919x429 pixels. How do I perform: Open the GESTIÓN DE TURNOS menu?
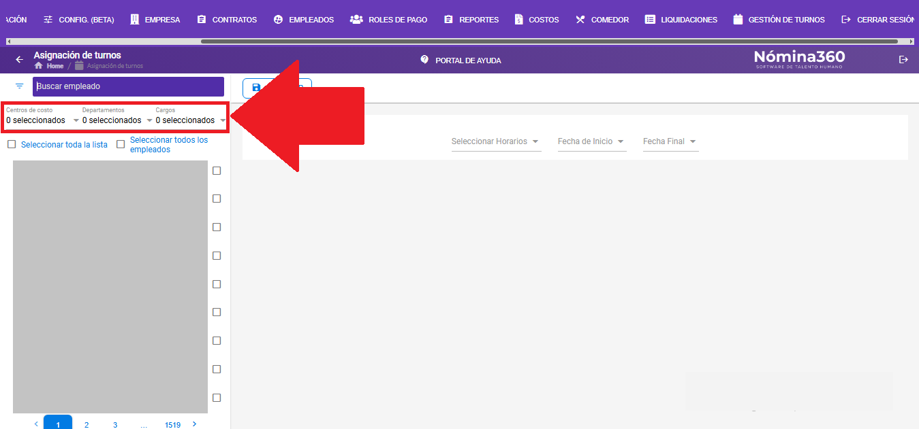tap(779, 20)
